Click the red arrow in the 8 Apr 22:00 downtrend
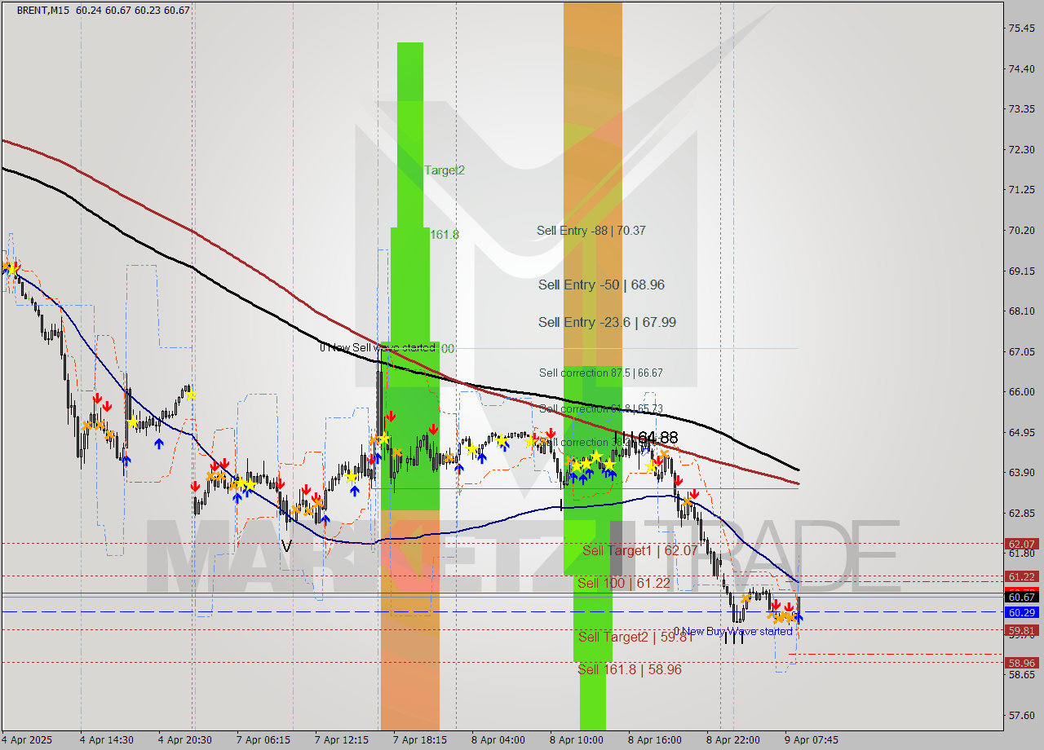The image size is (1044, 750). pos(695,493)
